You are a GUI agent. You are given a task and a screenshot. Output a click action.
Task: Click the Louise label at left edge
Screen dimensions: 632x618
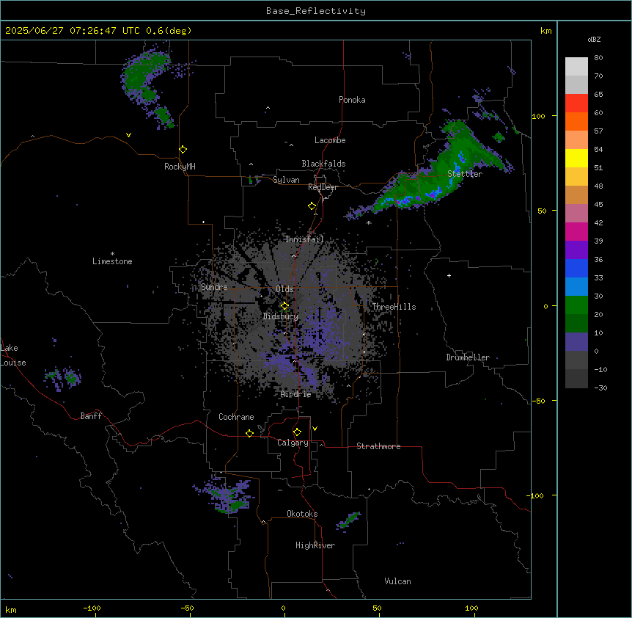tap(13, 363)
